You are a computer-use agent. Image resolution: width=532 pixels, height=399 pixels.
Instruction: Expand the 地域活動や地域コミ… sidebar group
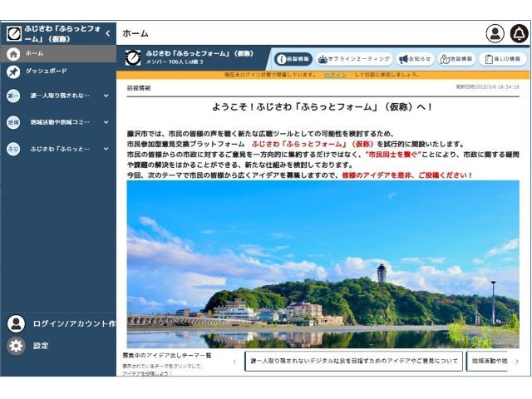point(106,122)
